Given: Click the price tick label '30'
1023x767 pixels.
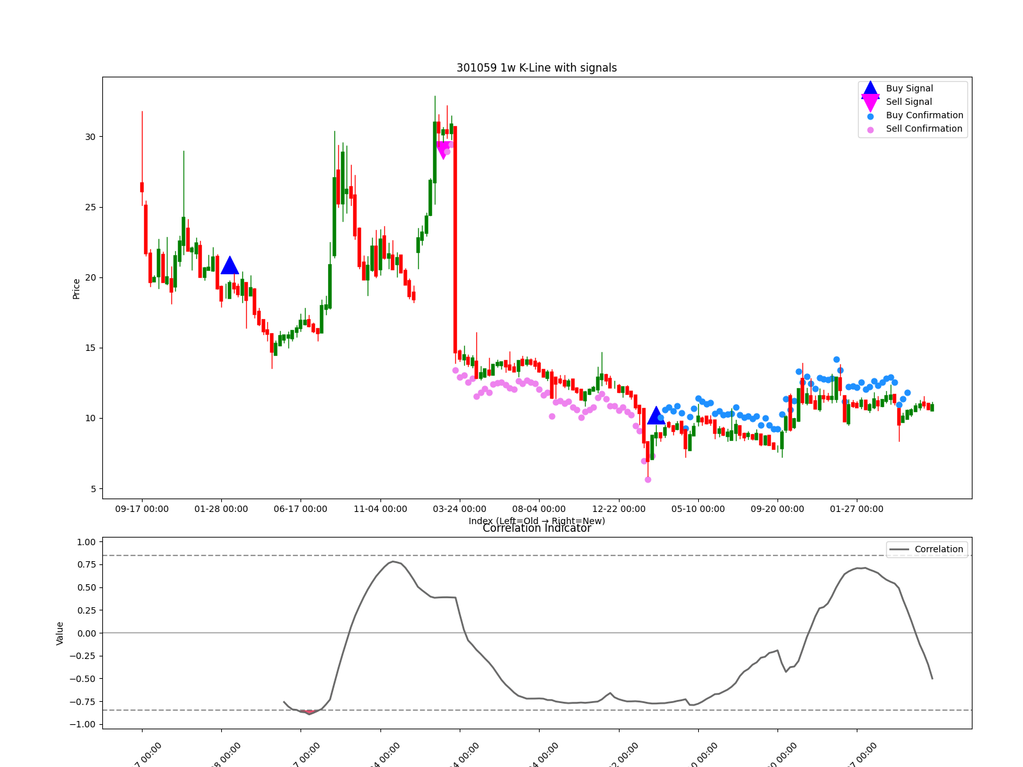Looking at the screenshot, I should 90,137.
